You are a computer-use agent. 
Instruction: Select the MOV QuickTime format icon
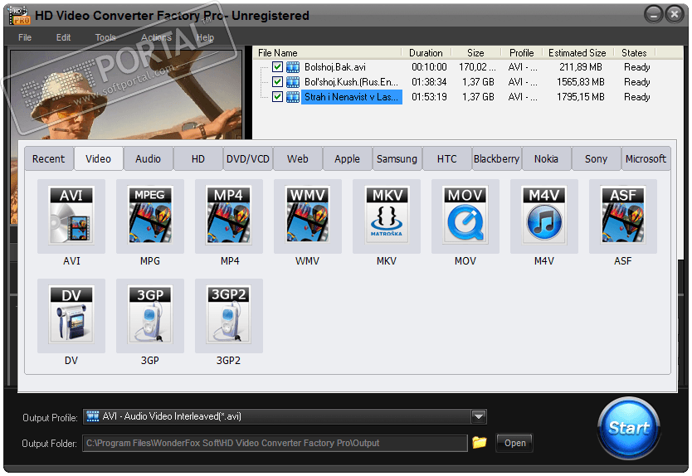coord(465,216)
